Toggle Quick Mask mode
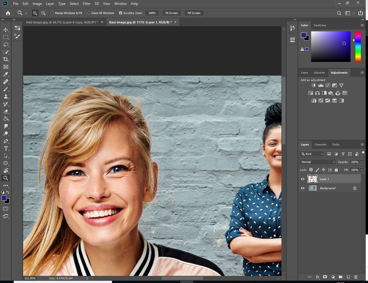Image resolution: width=368 pixels, height=283 pixels. click(x=6, y=209)
